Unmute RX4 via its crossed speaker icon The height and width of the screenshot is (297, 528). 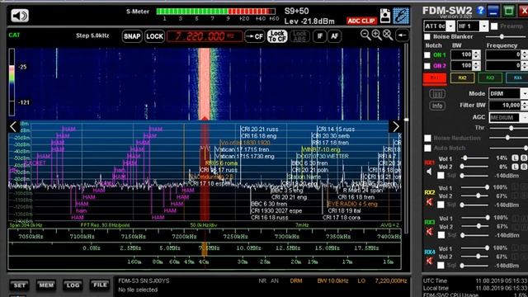429,261
